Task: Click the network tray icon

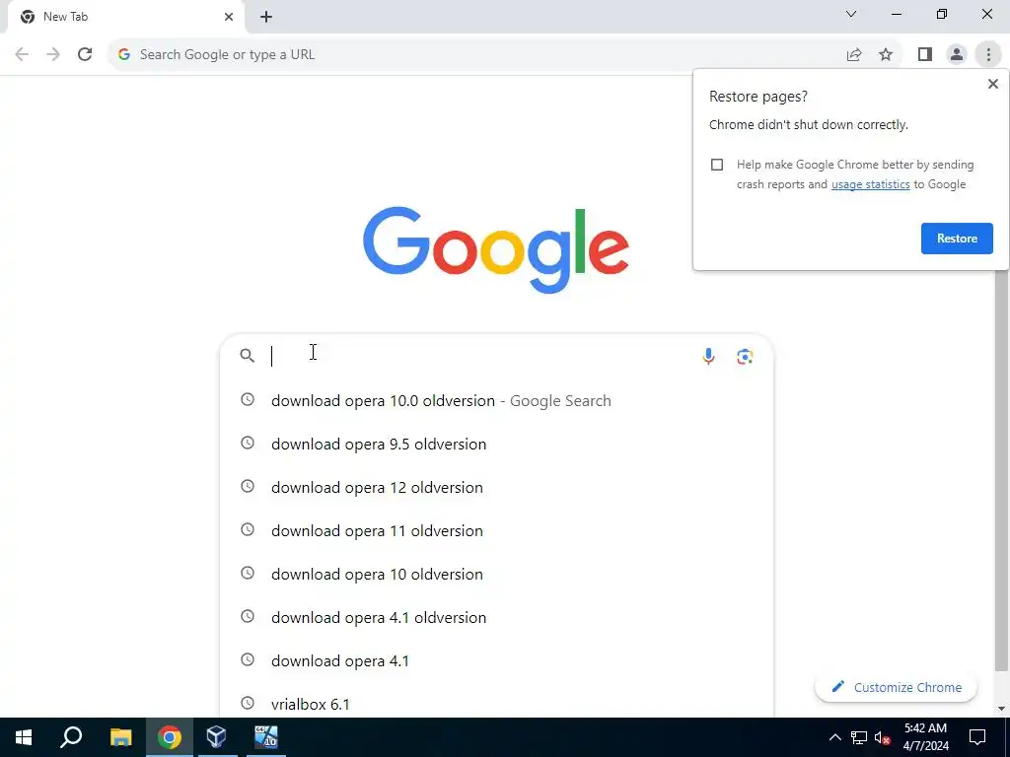Action: click(859, 737)
